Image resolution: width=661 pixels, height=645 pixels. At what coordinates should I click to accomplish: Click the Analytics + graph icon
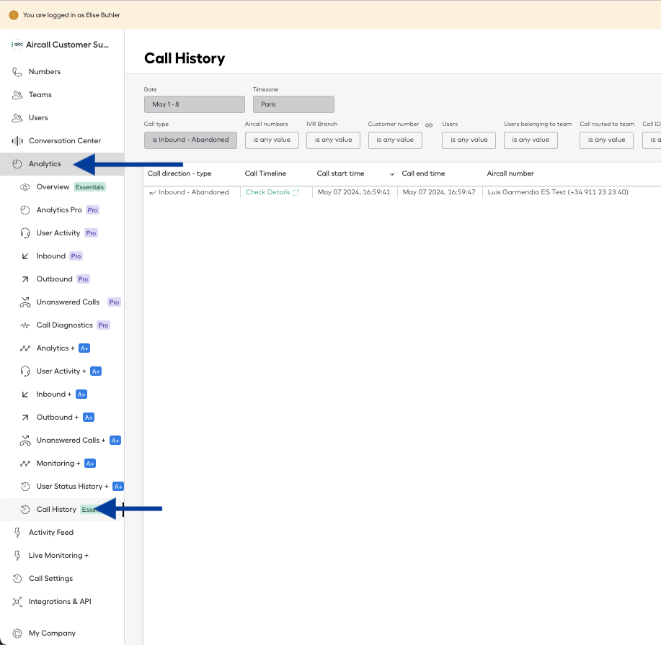(x=25, y=348)
